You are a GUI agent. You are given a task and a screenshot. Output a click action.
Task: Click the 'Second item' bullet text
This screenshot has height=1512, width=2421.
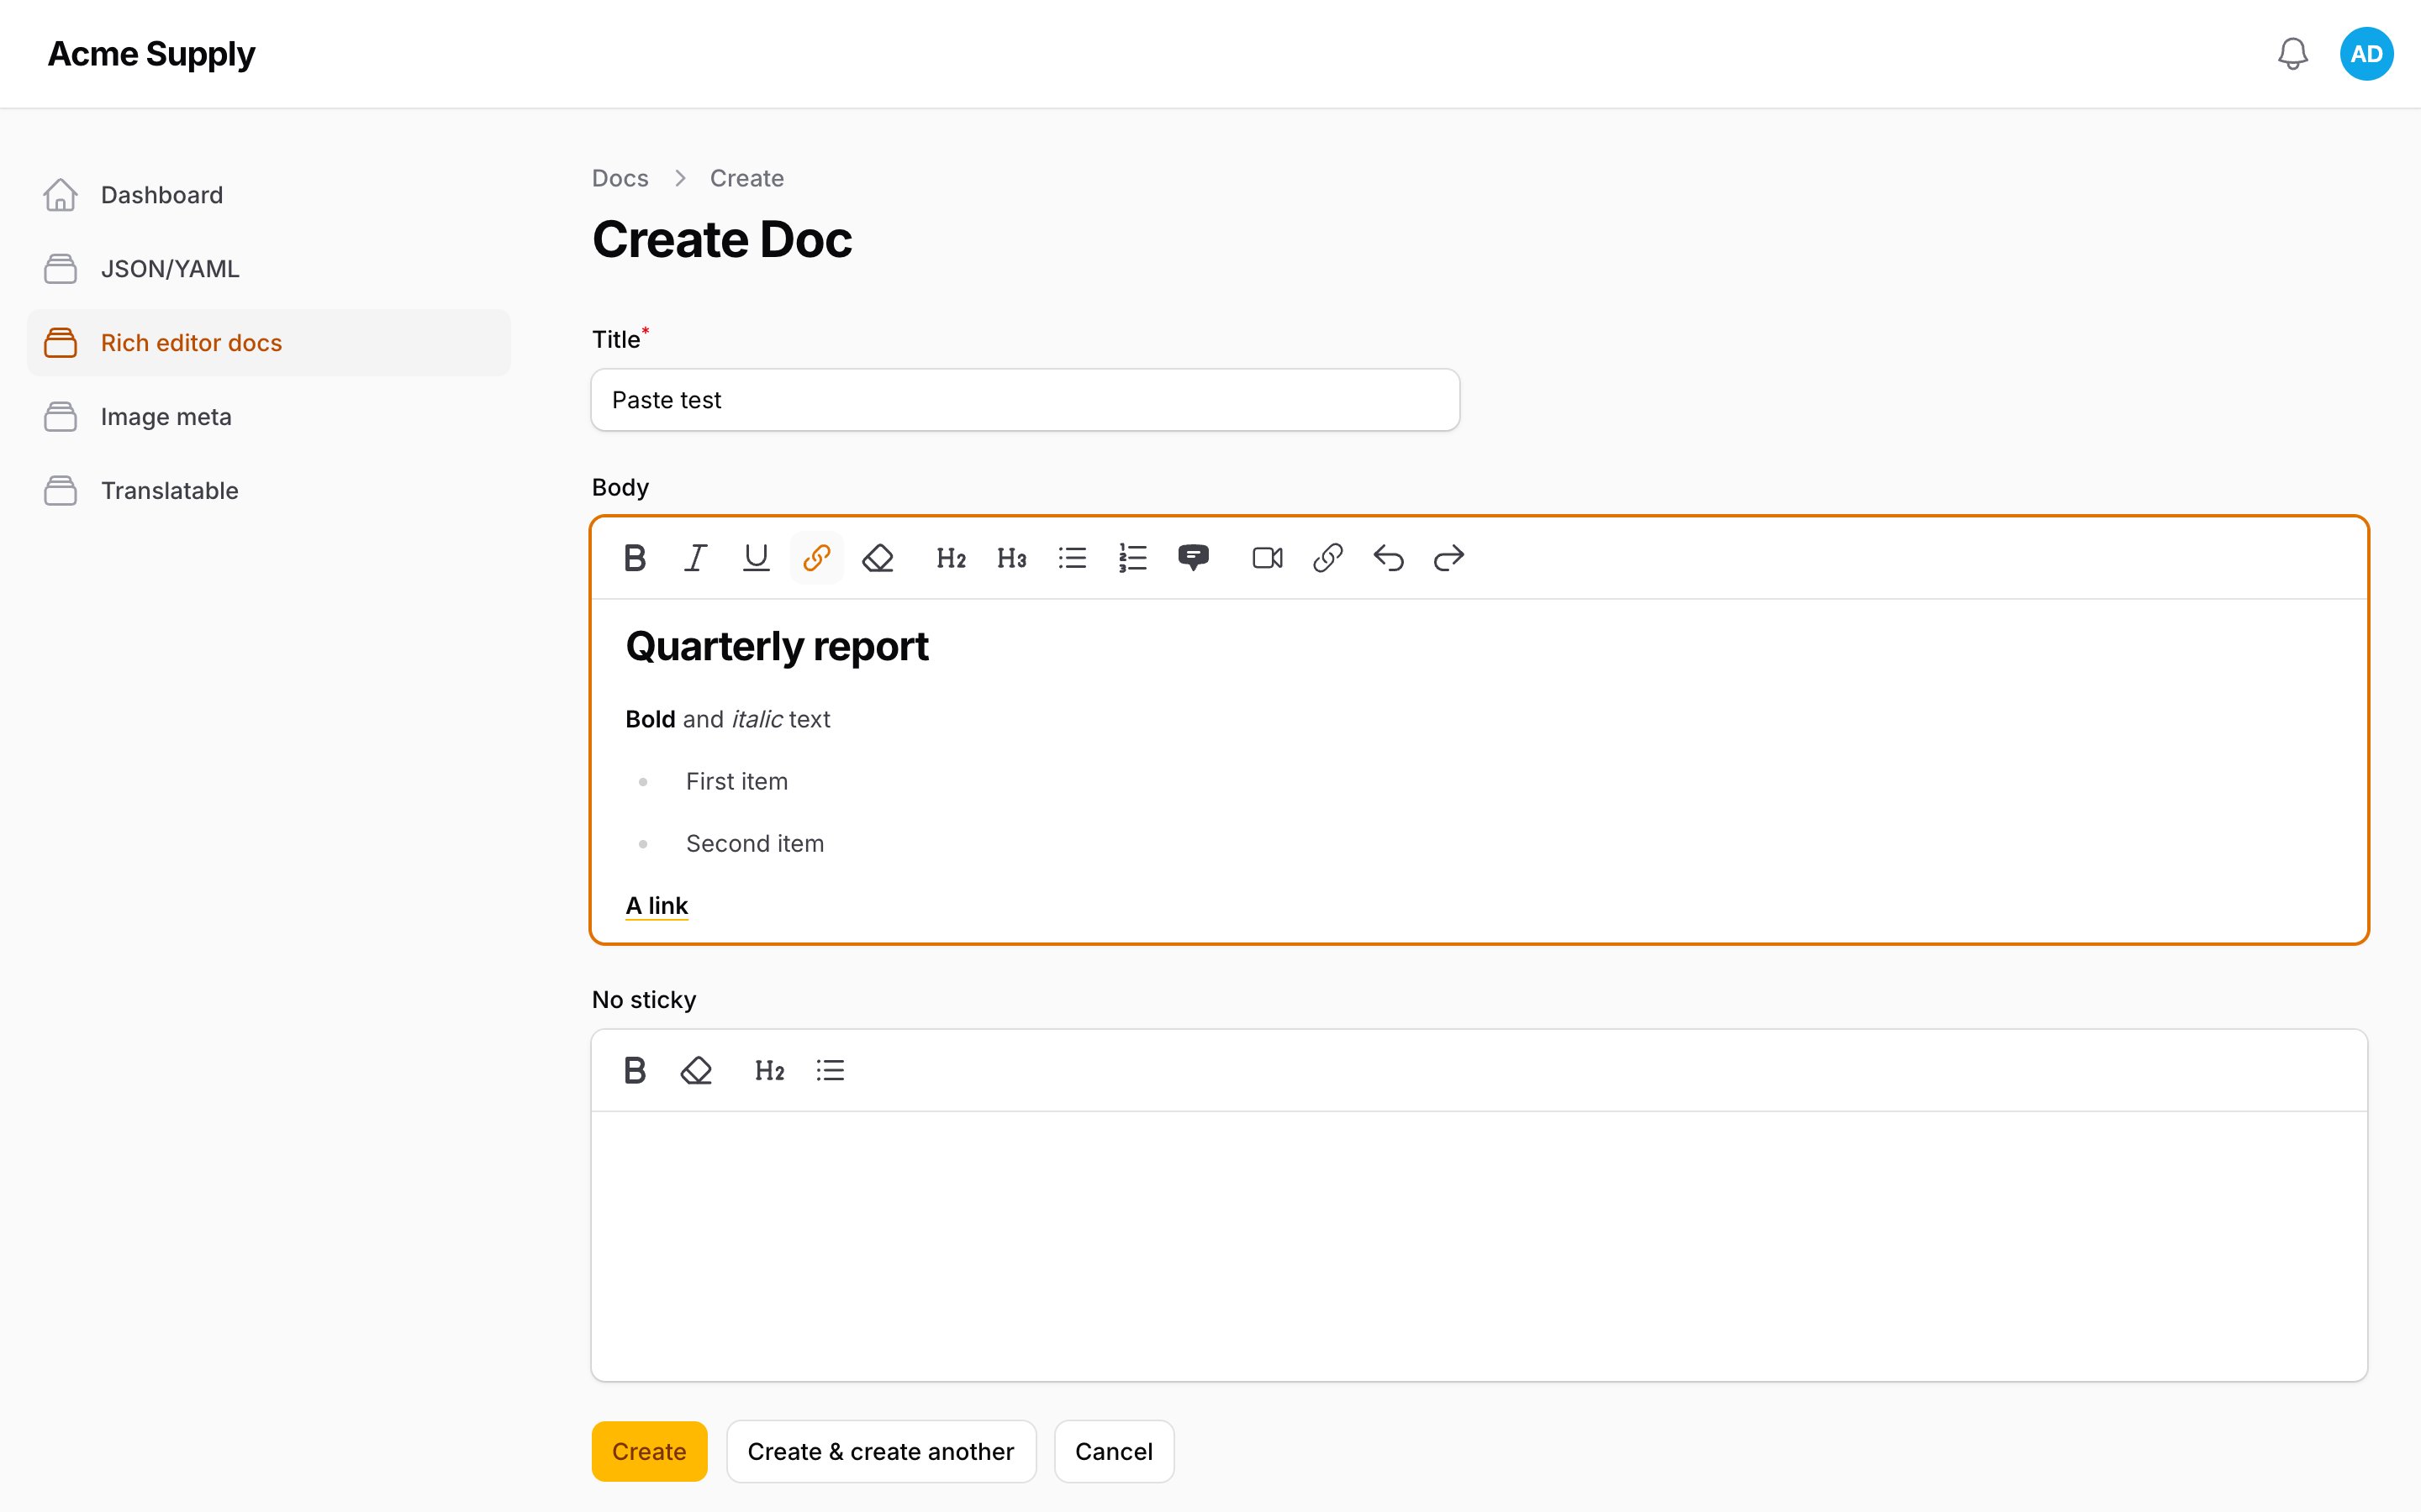click(756, 844)
